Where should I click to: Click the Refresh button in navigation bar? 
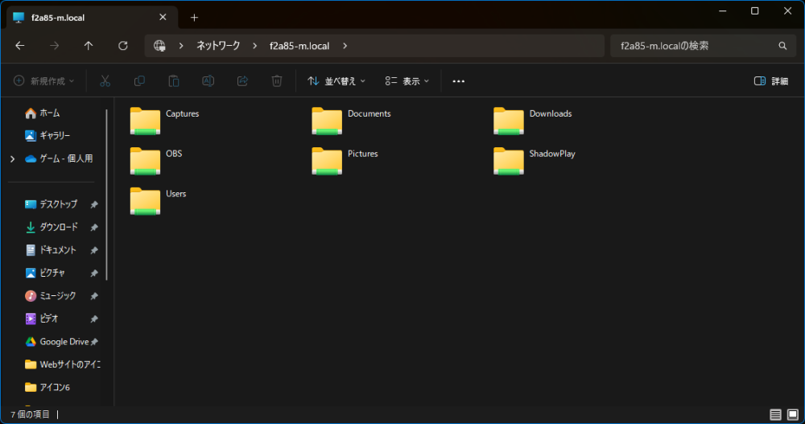[123, 46]
